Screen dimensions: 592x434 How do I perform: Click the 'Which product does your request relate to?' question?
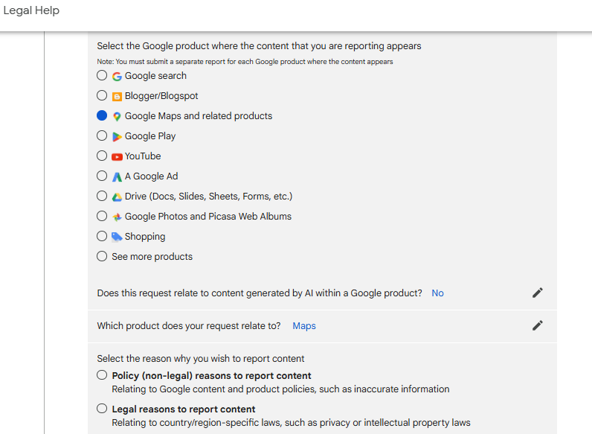tap(189, 326)
